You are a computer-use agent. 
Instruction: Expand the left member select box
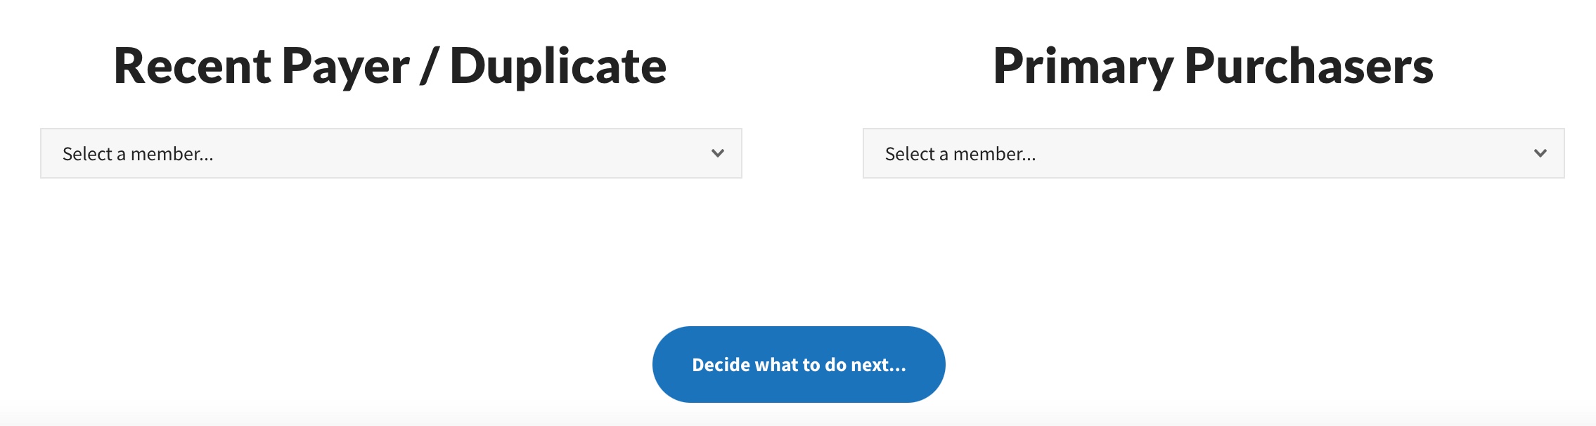[x=391, y=153]
